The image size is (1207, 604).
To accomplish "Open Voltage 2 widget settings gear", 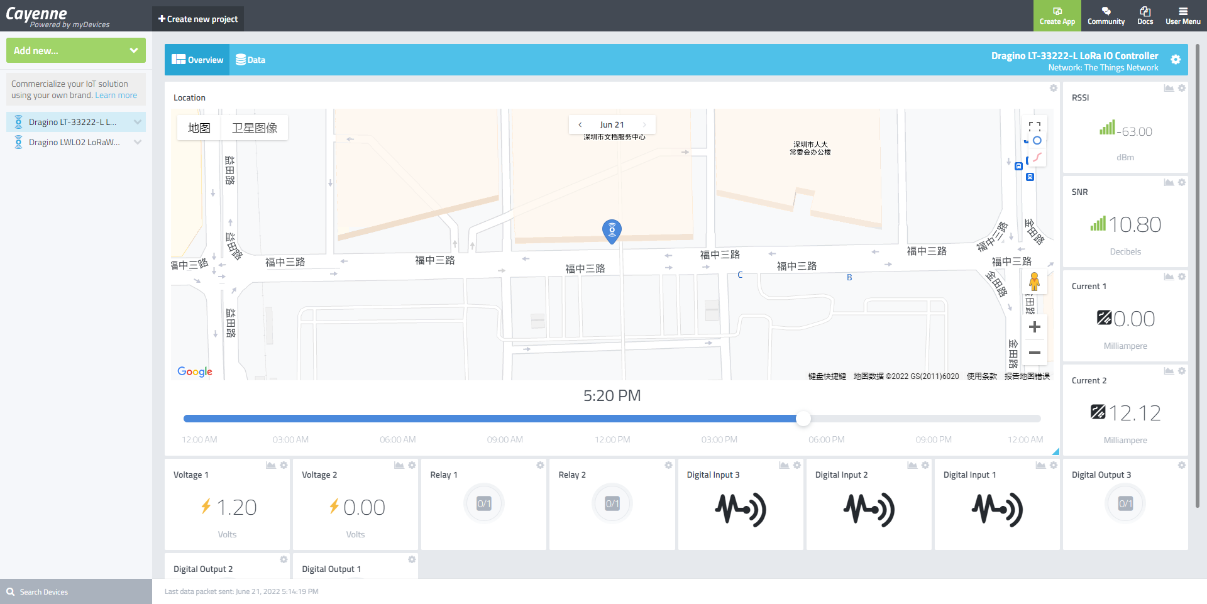I will 412,465.
